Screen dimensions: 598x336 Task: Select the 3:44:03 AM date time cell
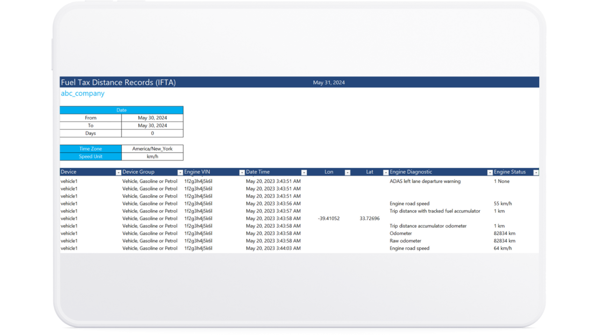273,248
